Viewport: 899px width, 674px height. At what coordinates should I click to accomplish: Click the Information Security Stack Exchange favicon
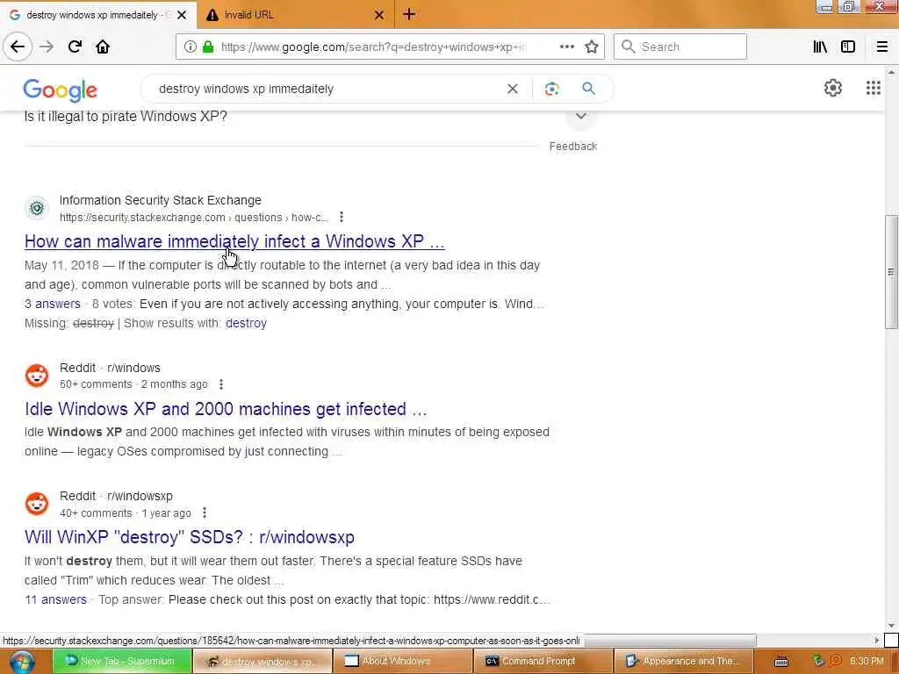coord(37,208)
